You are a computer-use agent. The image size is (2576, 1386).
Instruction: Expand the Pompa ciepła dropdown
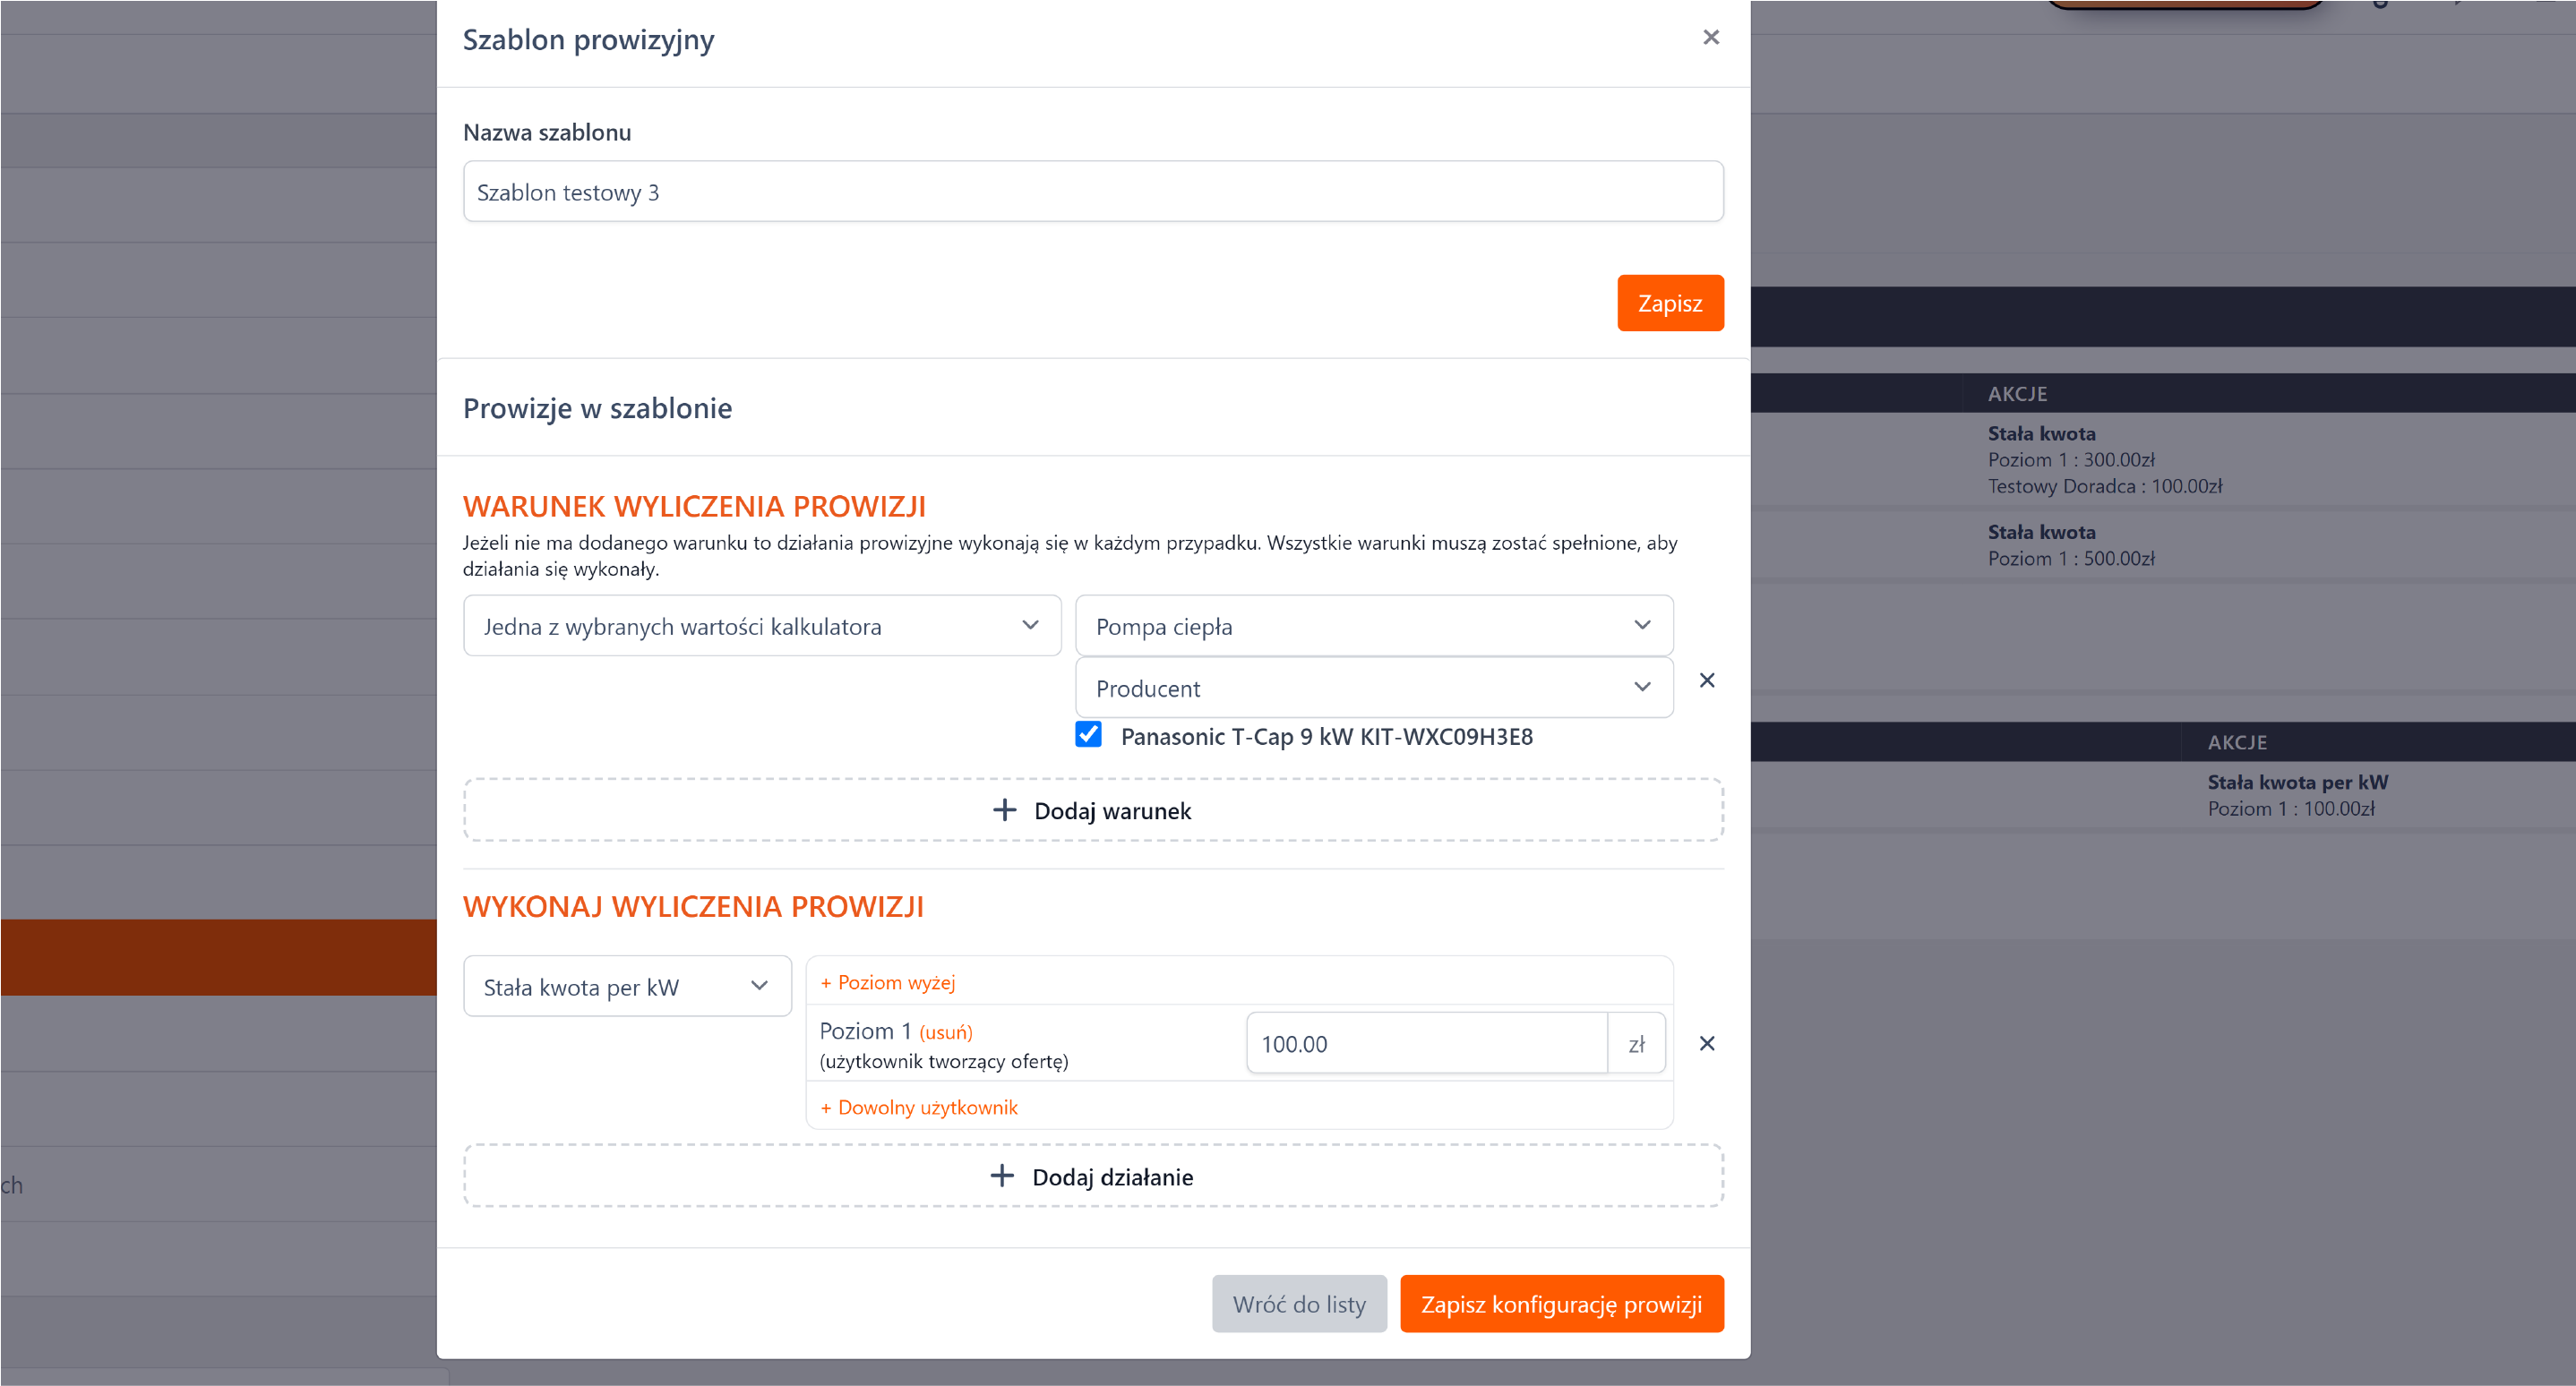coord(1373,626)
